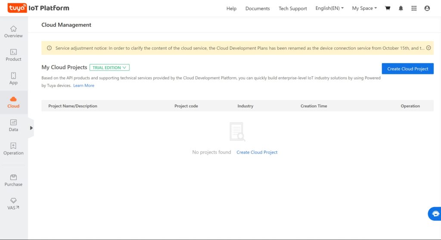This screenshot has width=441, height=240.
Task: Expand the service adjustment notice
Action: (x=428, y=48)
